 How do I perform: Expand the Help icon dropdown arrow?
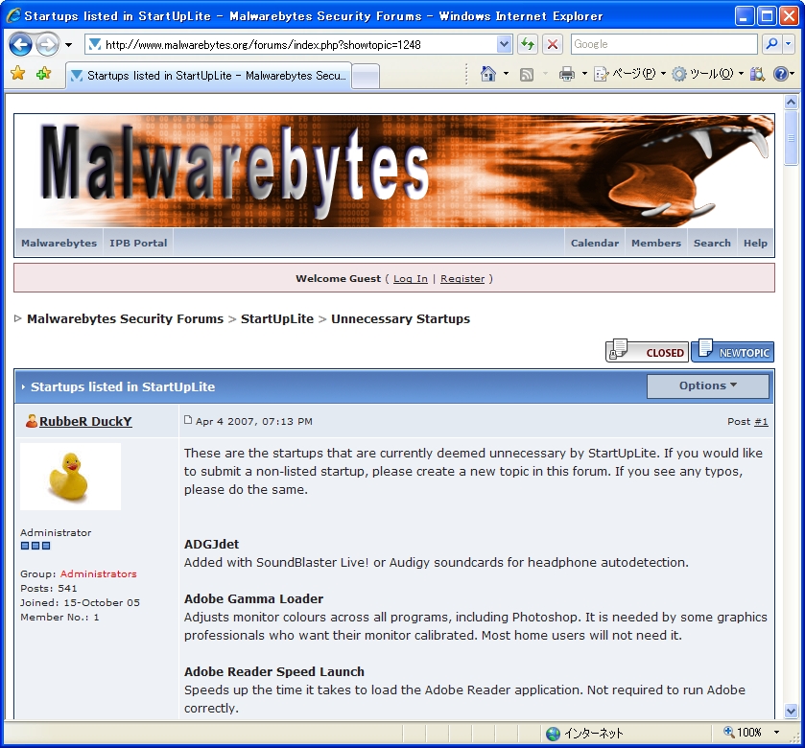pos(793,74)
